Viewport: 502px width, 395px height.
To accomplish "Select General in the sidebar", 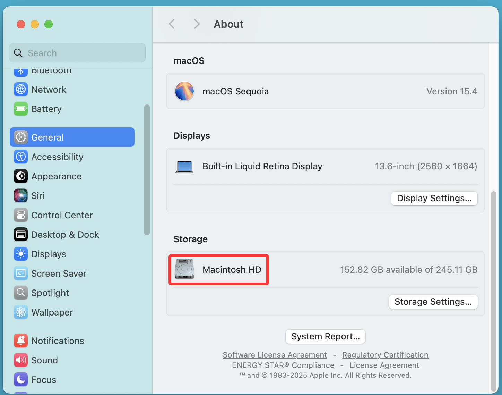I will [47, 137].
